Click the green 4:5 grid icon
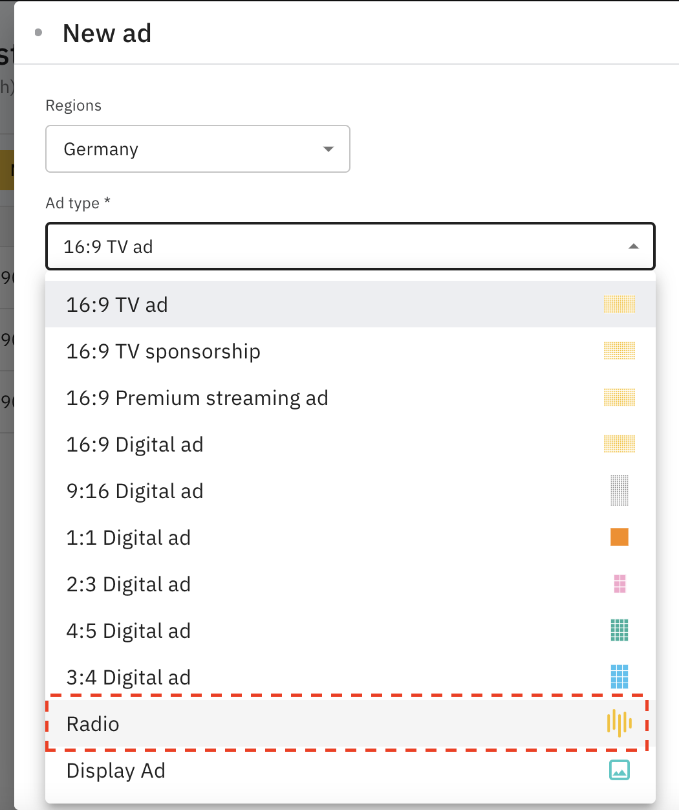This screenshot has width=679, height=810. [x=619, y=630]
